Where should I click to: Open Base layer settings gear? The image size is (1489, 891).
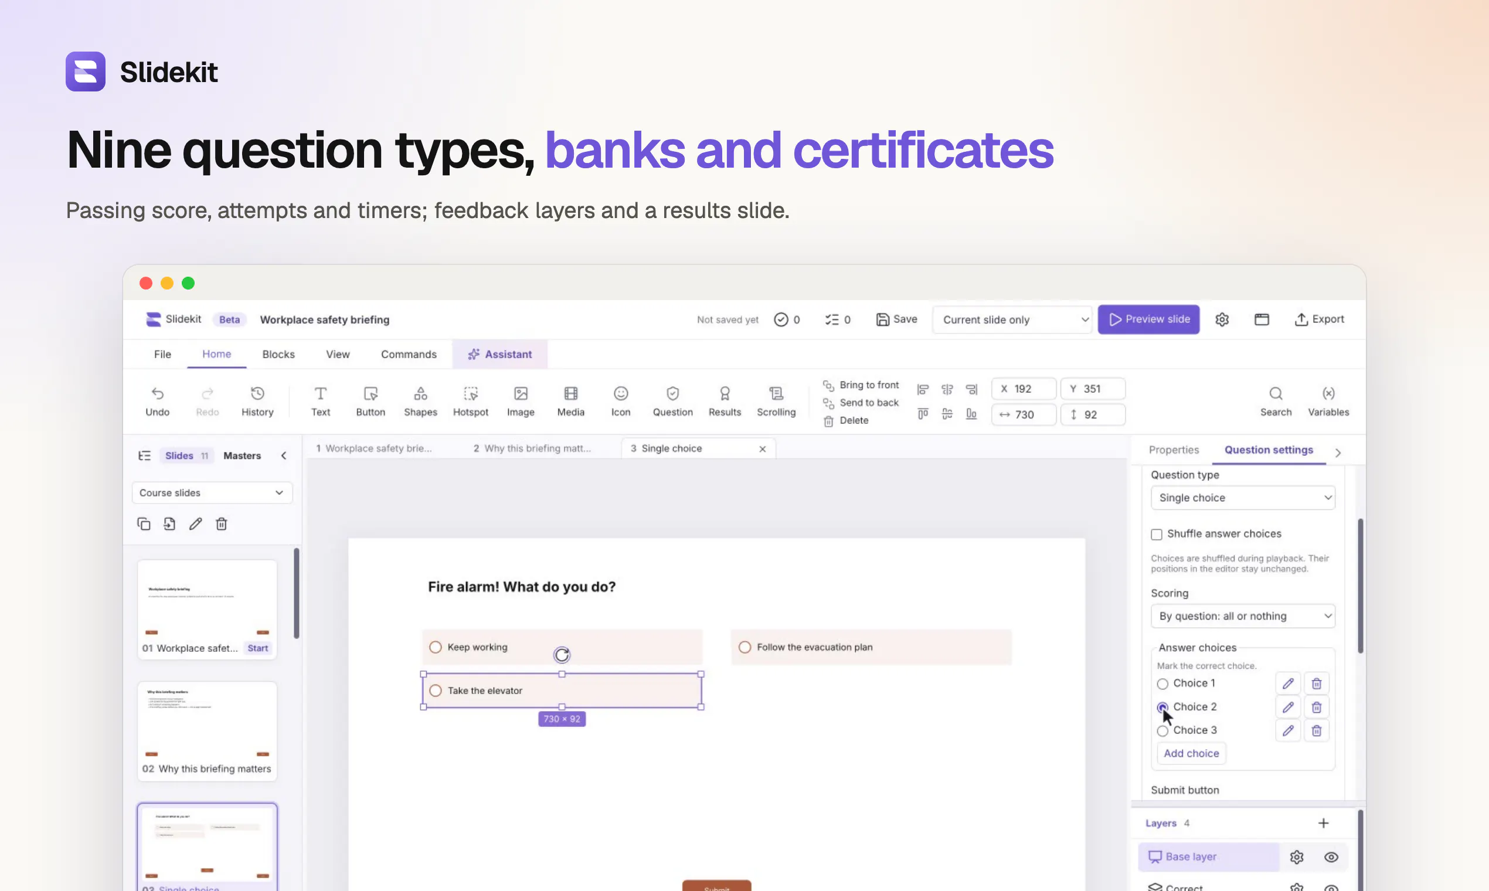click(1296, 857)
